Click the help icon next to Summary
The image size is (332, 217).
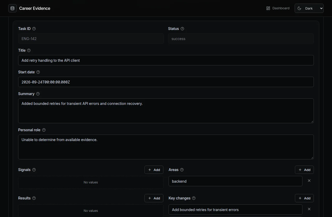click(38, 94)
